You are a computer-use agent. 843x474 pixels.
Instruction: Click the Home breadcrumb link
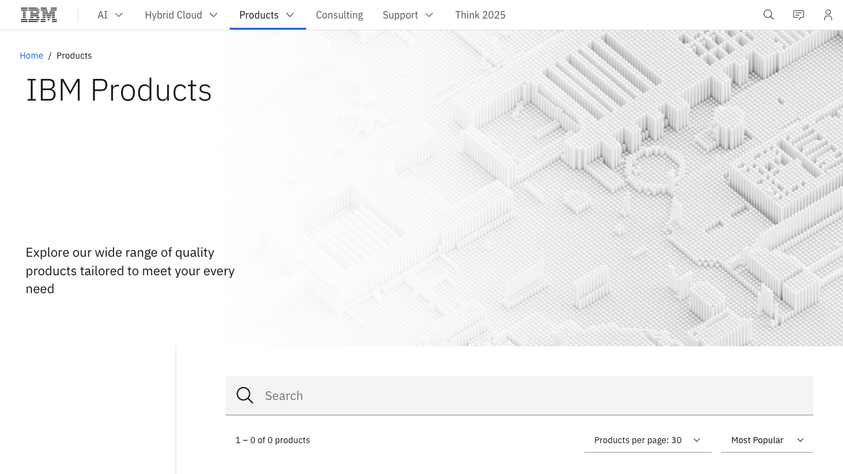(x=31, y=56)
